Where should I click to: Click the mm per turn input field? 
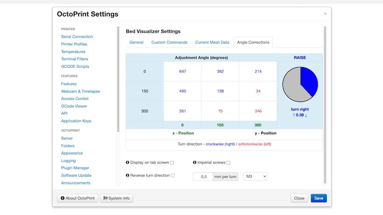click(x=203, y=176)
